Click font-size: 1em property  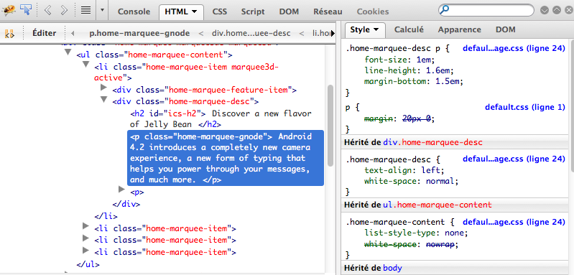tap(399, 60)
